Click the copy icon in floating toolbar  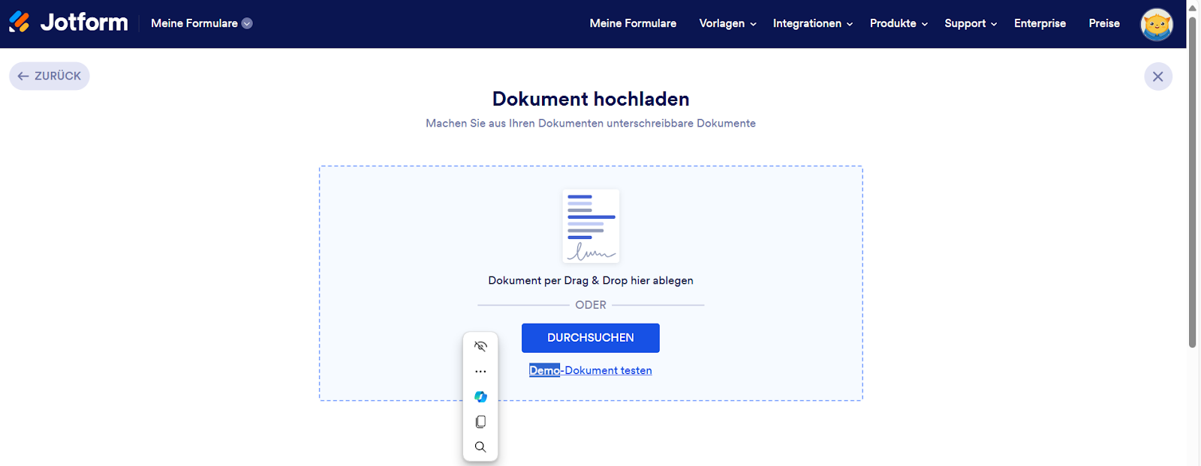[480, 422]
